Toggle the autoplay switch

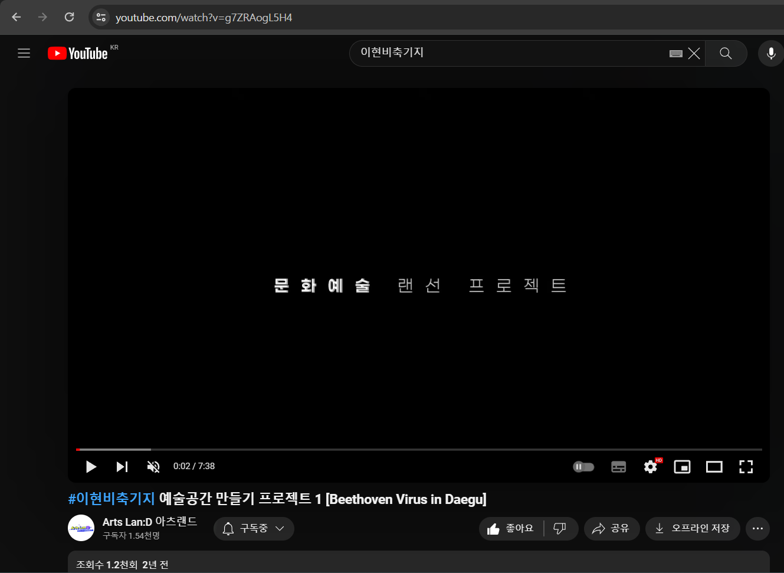pos(583,467)
